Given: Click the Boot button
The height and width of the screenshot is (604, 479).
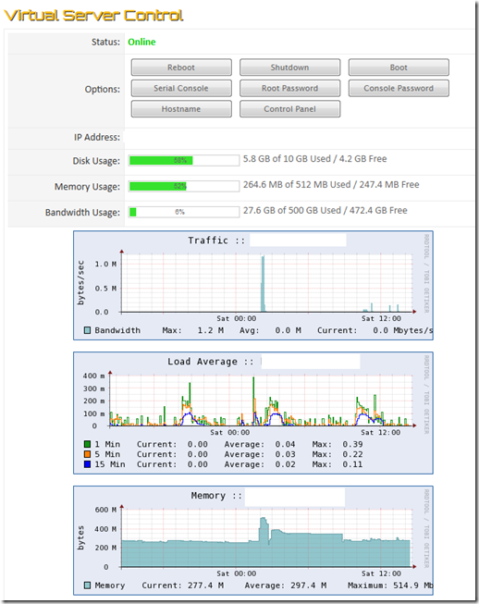Looking at the screenshot, I should (399, 68).
